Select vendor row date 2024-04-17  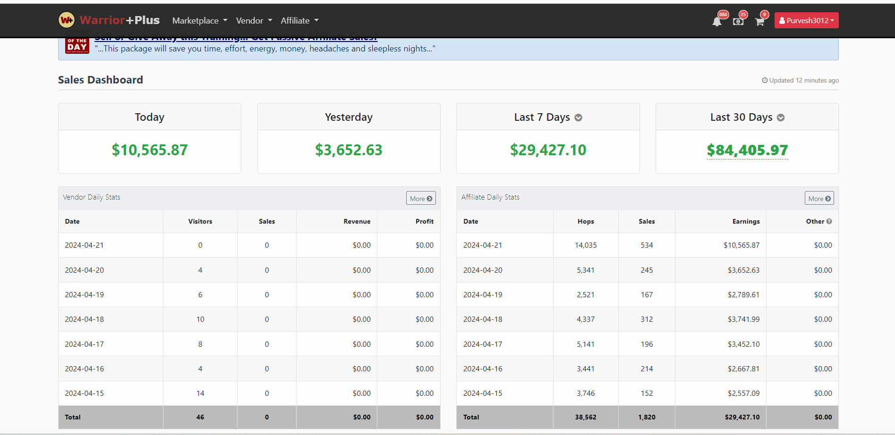tap(84, 344)
